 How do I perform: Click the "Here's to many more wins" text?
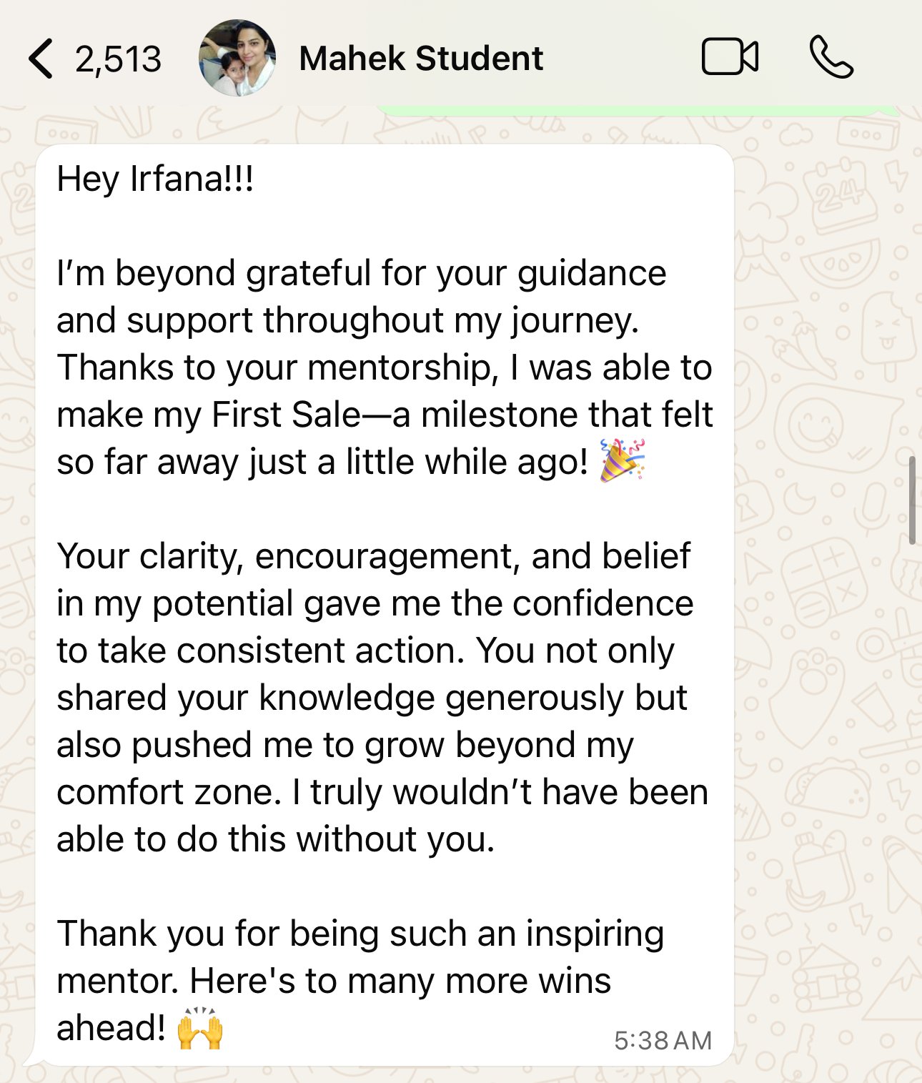coord(400,981)
